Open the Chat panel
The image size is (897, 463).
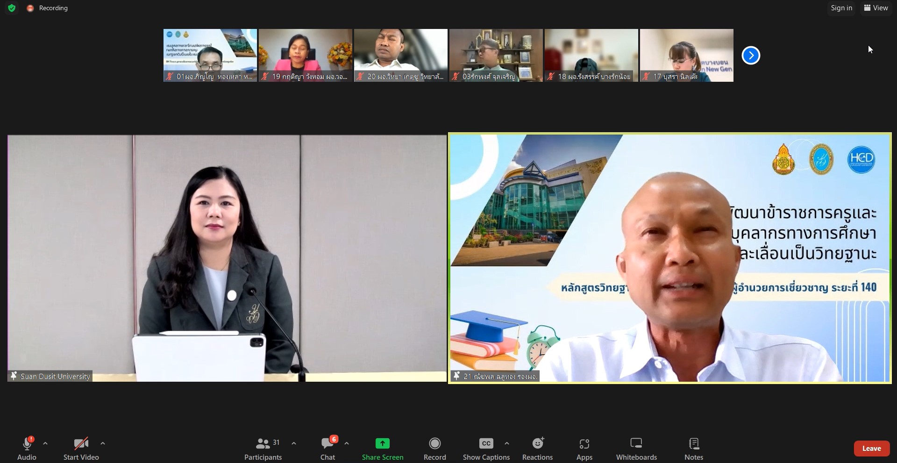327,449
